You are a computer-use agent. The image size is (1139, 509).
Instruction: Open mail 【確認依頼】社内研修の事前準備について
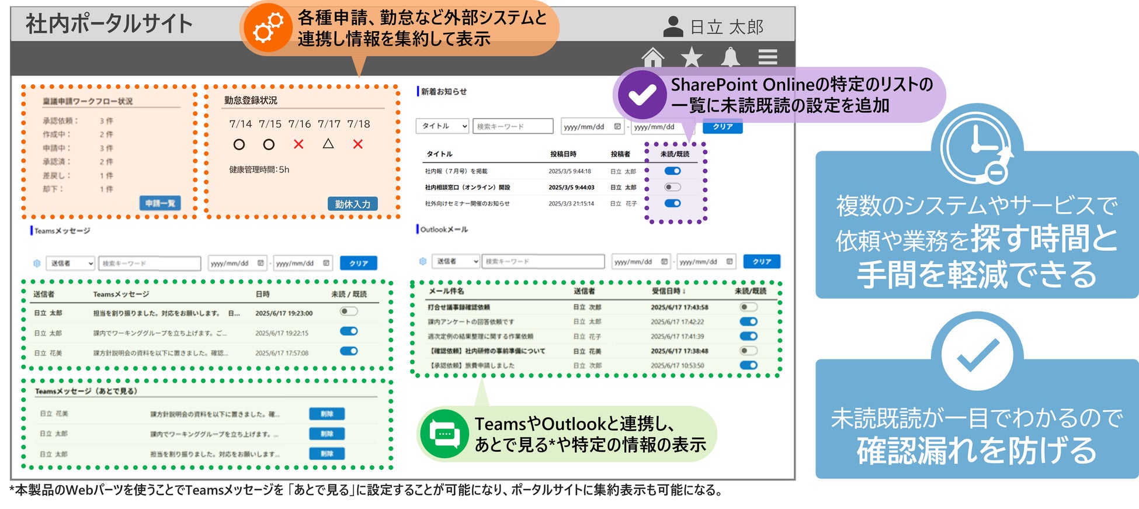[487, 351]
